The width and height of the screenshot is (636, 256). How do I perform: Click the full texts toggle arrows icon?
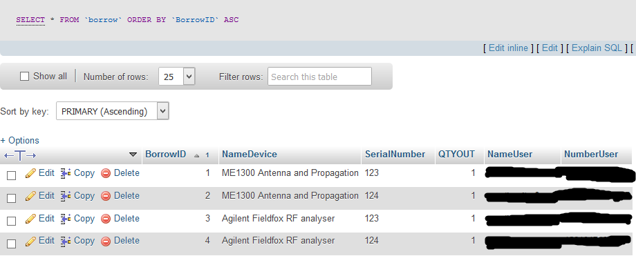pos(20,155)
